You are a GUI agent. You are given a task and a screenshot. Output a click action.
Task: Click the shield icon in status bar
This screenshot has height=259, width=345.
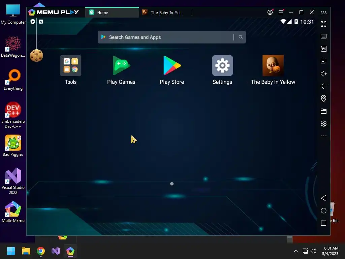33,22
